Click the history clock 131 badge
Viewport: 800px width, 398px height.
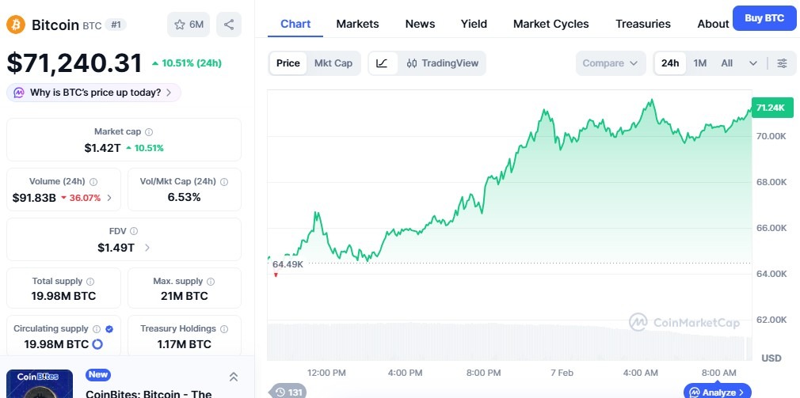tap(288, 392)
